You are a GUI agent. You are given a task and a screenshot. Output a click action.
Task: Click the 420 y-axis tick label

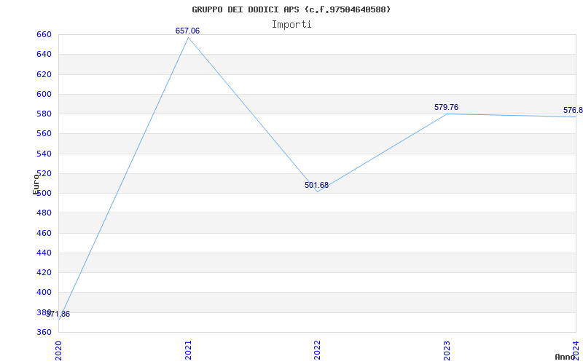(44, 272)
